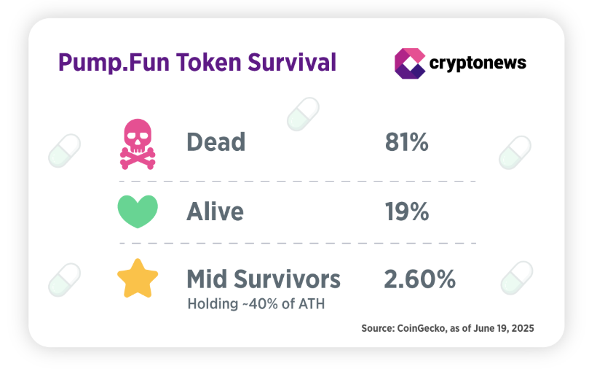Select the 2.60% value
This screenshot has width=605, height=377.
(x=419, y=279)
